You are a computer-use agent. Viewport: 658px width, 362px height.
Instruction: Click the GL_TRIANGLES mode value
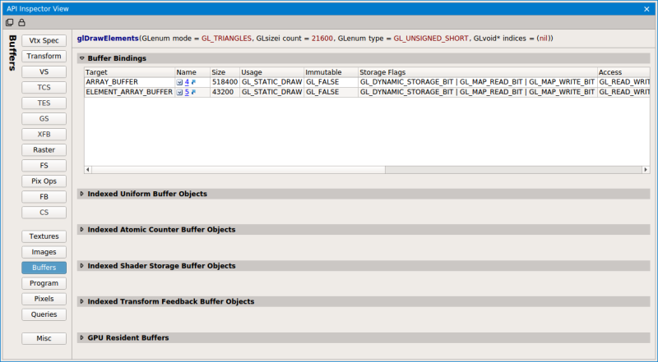pyautogui.click(x=226, y=39)
